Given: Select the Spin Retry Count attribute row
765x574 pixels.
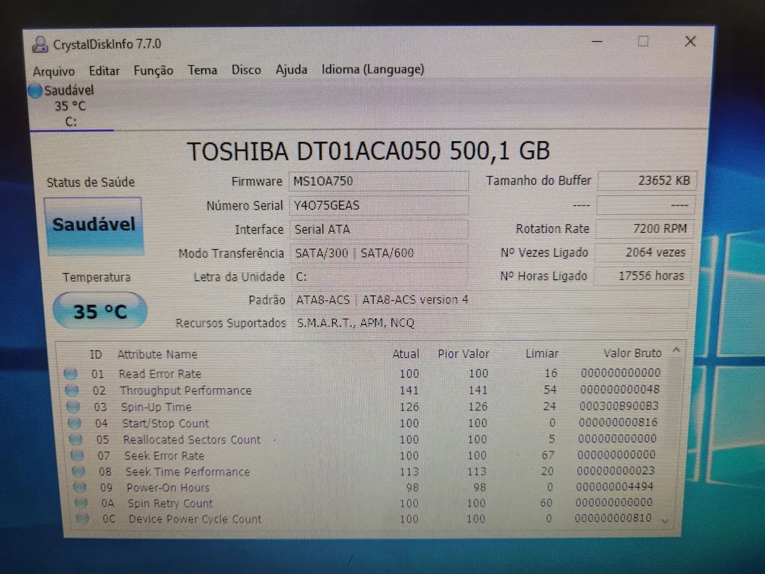Looking at the screenshot, I should point(170,503).
